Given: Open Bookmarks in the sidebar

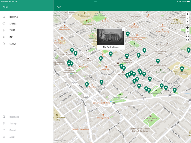Looking at the screenshot, I should pyautogui.click(x=14, y=117).
